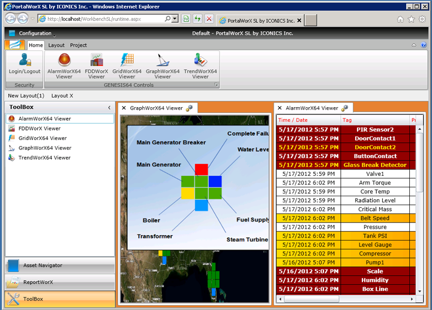Open AlarmWorX64 Viewer from the ribbon
The width and height of the screenshot is (432, 310).
click(x=64, y=66)
